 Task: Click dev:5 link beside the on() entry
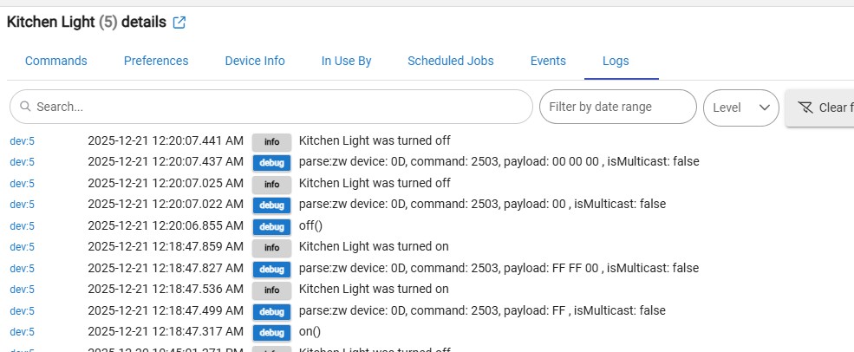22,331
